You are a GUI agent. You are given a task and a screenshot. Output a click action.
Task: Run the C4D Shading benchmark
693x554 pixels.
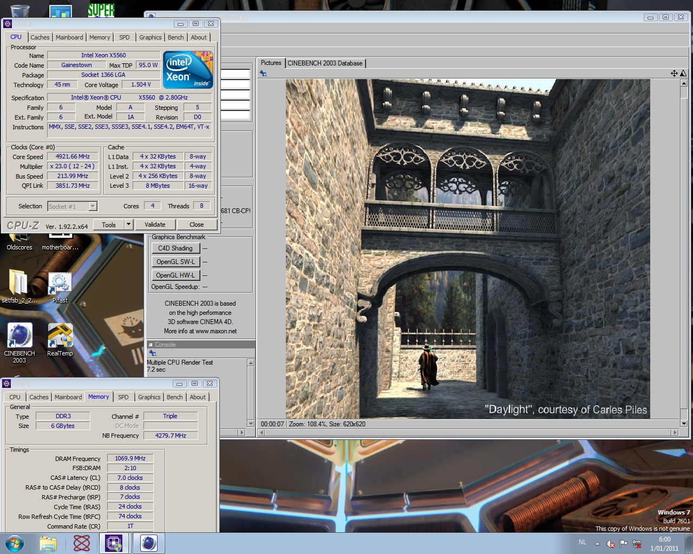click(175, 248)
